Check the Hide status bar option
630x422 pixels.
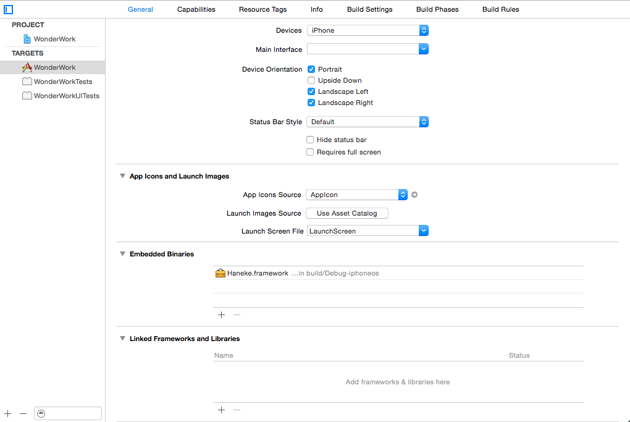pos(310,140)
